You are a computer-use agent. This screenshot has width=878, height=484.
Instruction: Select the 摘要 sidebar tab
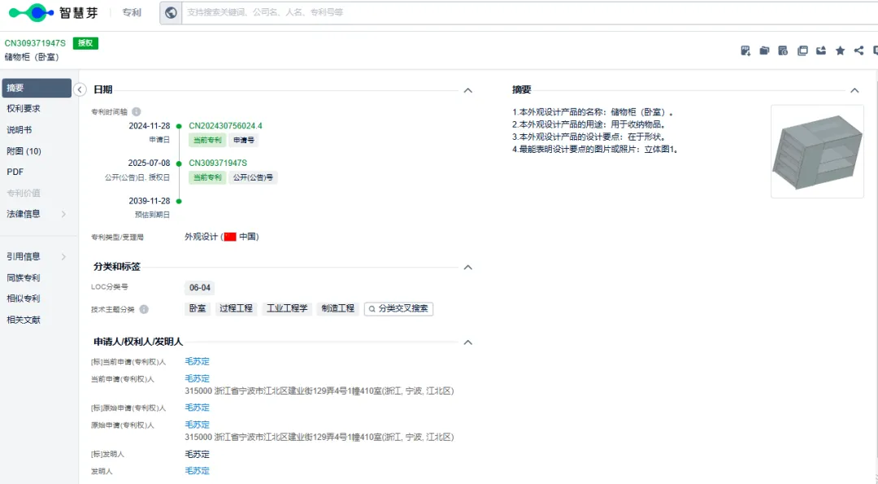click(x=37, y=88)
